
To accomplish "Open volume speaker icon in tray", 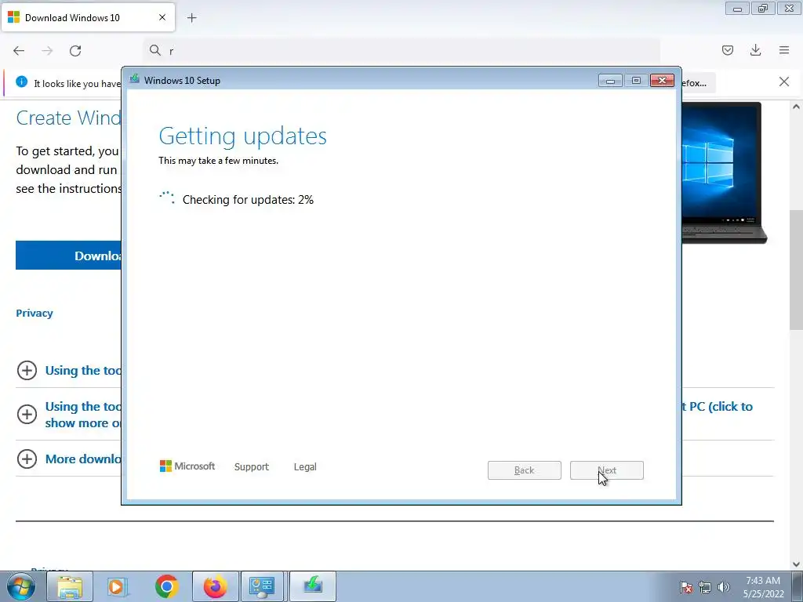I will pyautogui.click(x=724, y=587).
